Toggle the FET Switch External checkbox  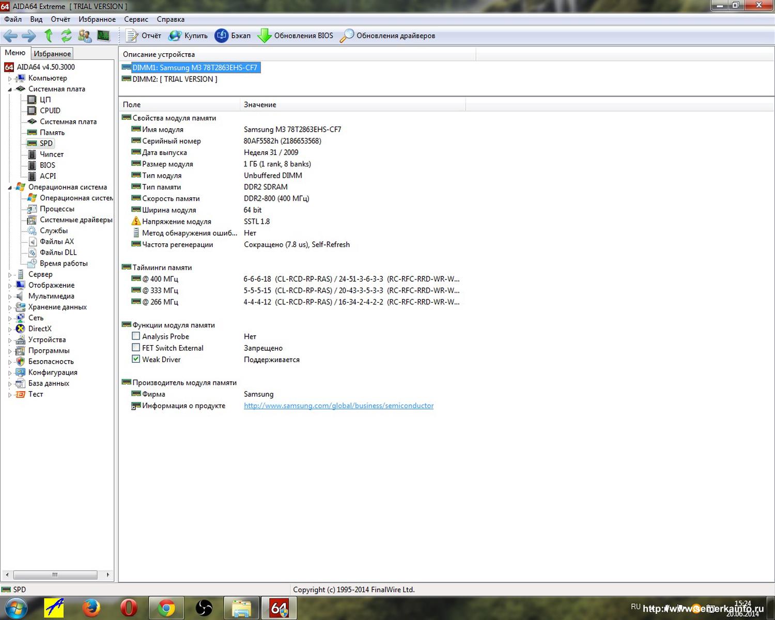click(136, 348)
